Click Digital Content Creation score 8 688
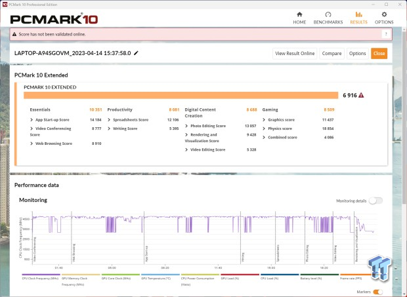 (251, 109)
